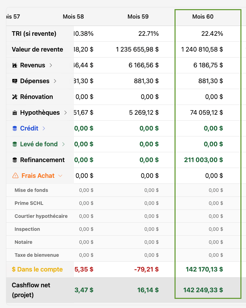Click the Levé de fond label
This screenshot has height=308, width=246.
pos(39,144)
